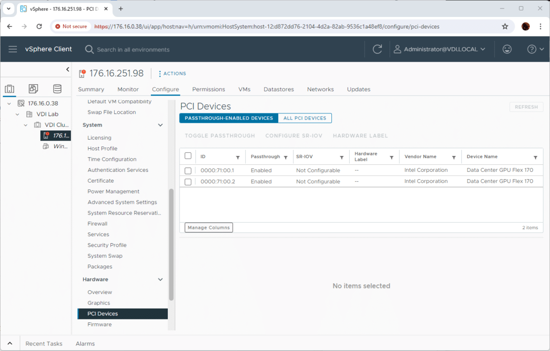Collapse the Hardware section chevron
550x351 pixels.
coord(160,279)
